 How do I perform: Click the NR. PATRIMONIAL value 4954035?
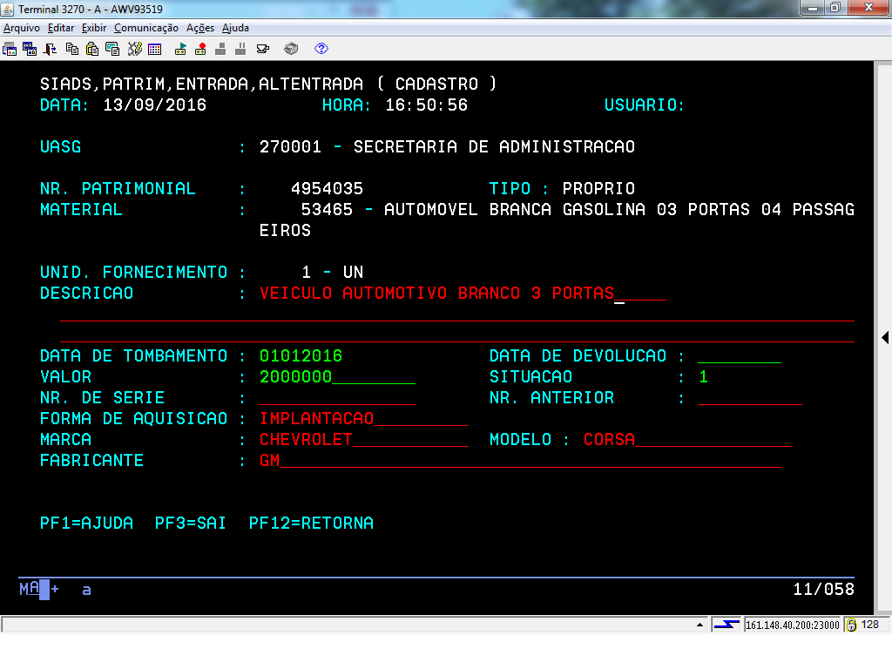click(328, 189)
